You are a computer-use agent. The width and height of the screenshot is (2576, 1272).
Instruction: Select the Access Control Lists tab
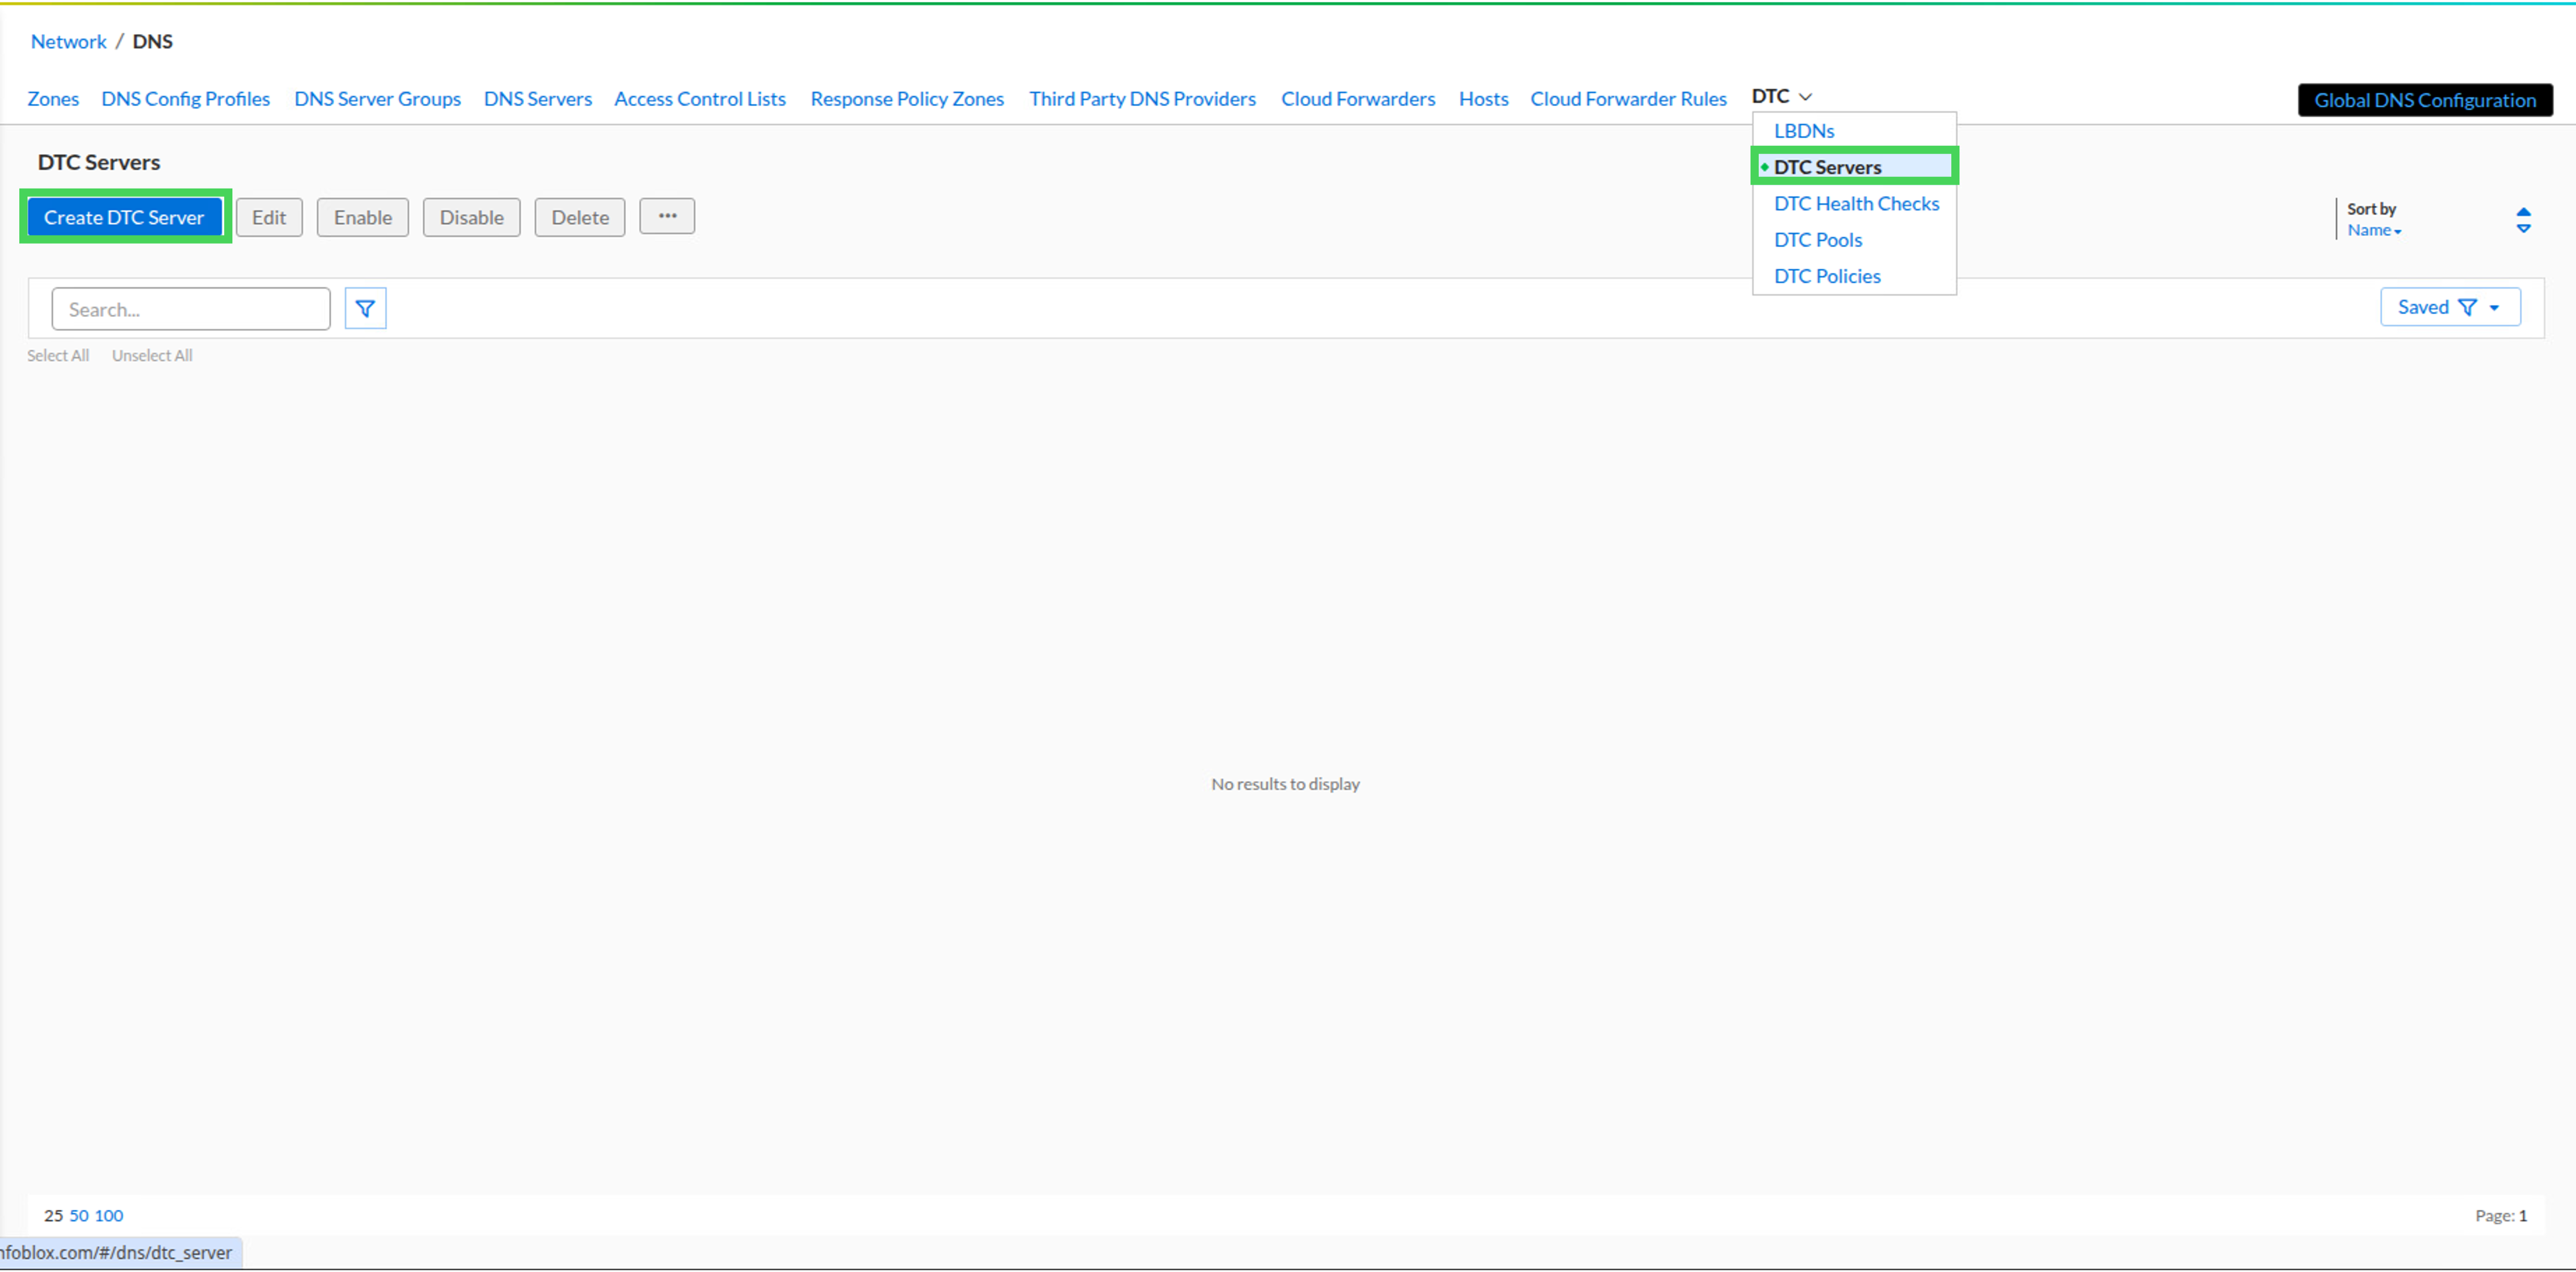coord(700,99)
